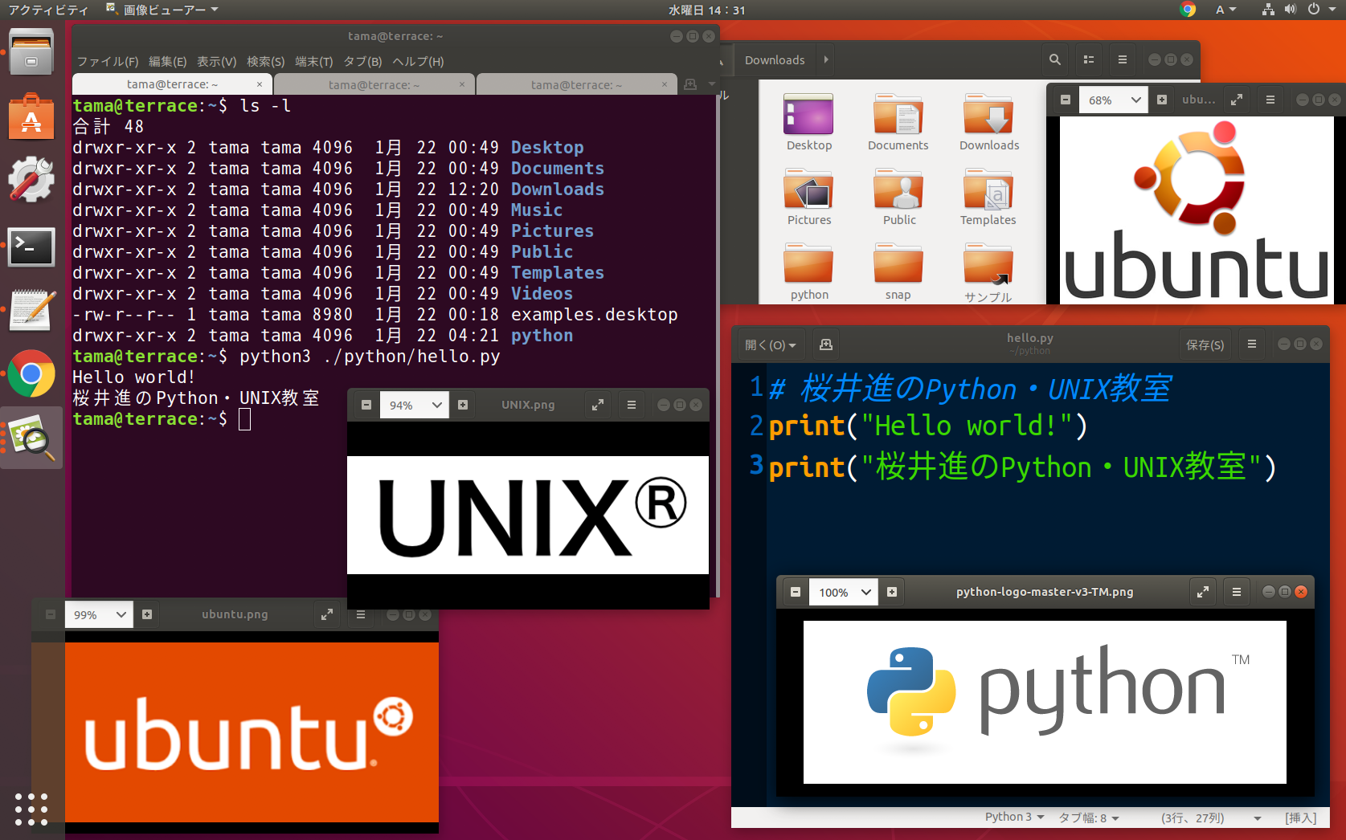Open the Documents folder in Files
Viewport: 1346px width, 840px height.
click(x=898, y=122)
